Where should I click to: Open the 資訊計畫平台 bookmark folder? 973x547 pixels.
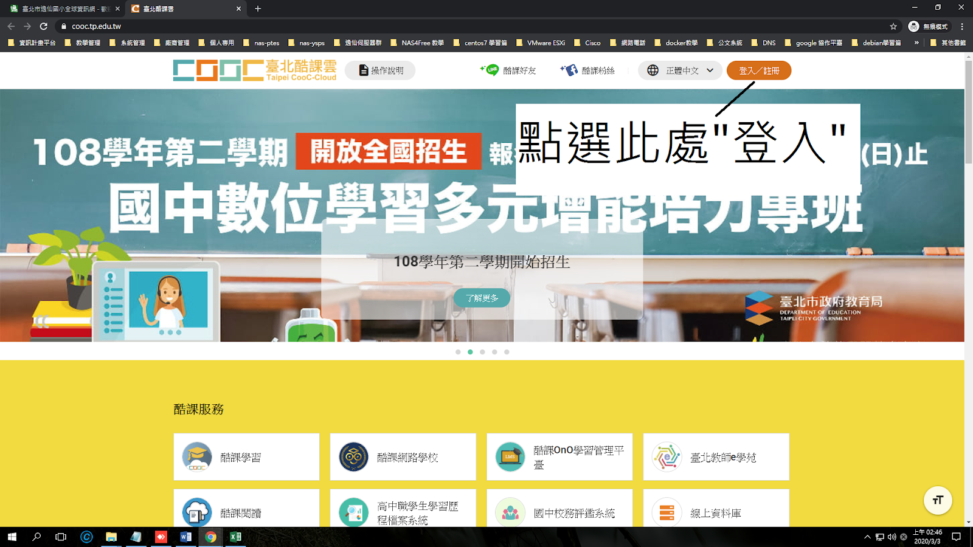click(32, 43)
